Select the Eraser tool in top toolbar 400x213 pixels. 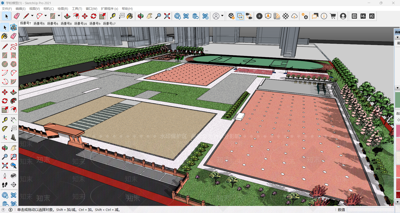[16, 16]
